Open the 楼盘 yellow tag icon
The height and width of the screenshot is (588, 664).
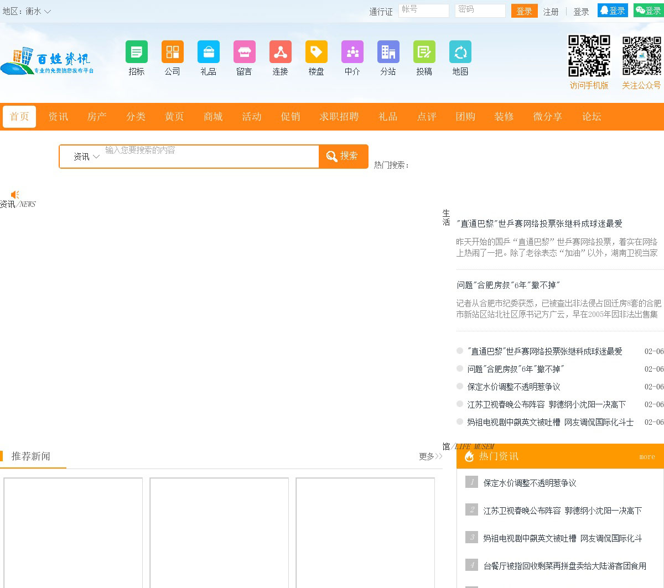tap(316, 52)
